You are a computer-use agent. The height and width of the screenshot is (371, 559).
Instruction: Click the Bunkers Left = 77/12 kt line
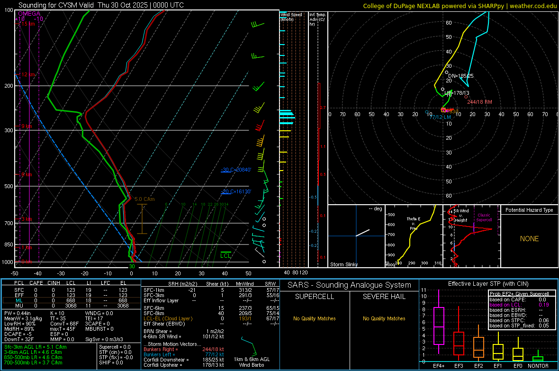pos(184,354)
